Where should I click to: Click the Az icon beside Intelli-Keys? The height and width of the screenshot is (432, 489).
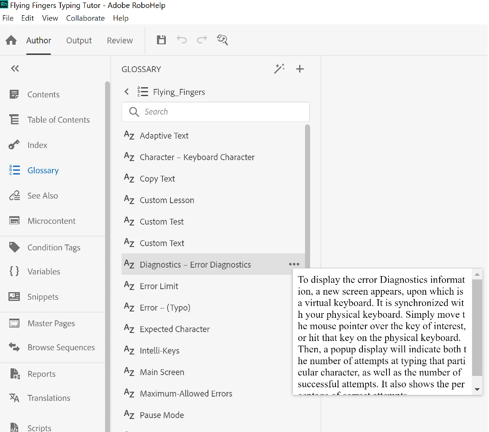pyautogui.click(x=129, y=350)
